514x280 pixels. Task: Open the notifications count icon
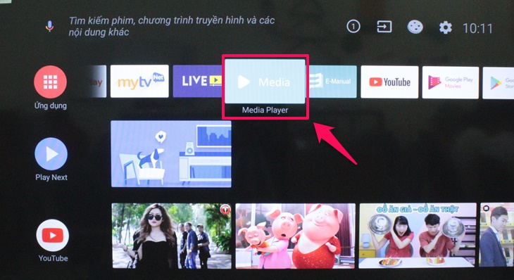tap(353, 27)
